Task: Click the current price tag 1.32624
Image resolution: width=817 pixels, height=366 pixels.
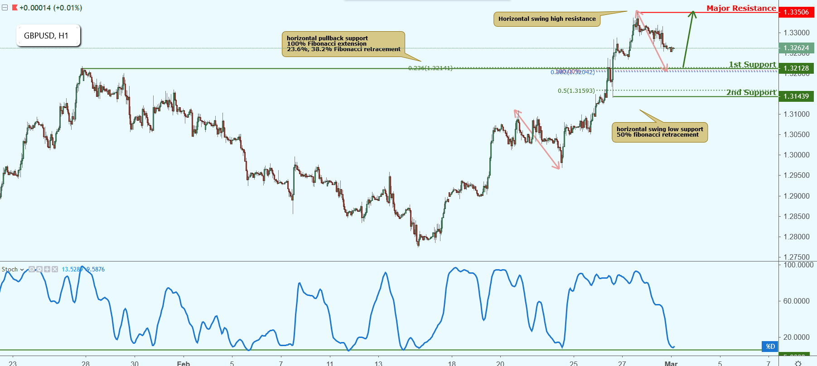Action: pyautogui.click(x=796, y=48)
